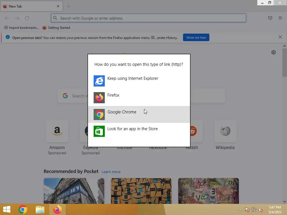Click the Recommended by Pocket heading
The image size is (287, 215).
(71, 172)
